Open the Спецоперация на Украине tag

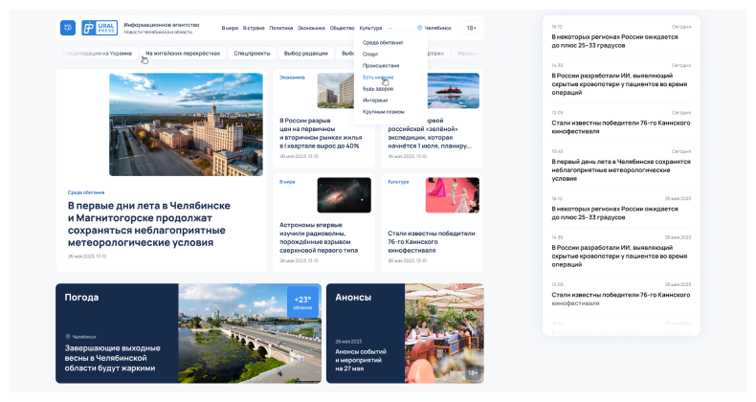click(97, 53)
